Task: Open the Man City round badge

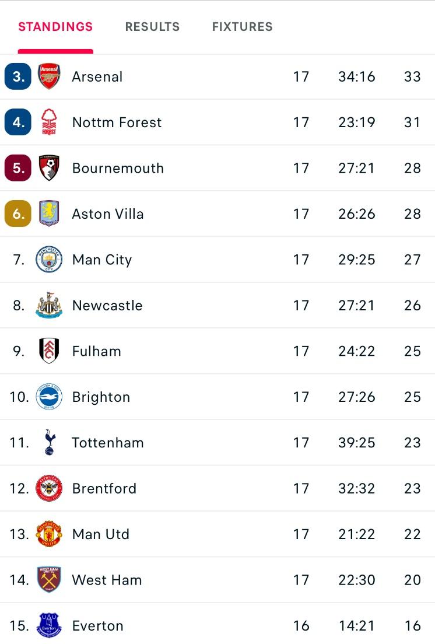Action: 49,260
